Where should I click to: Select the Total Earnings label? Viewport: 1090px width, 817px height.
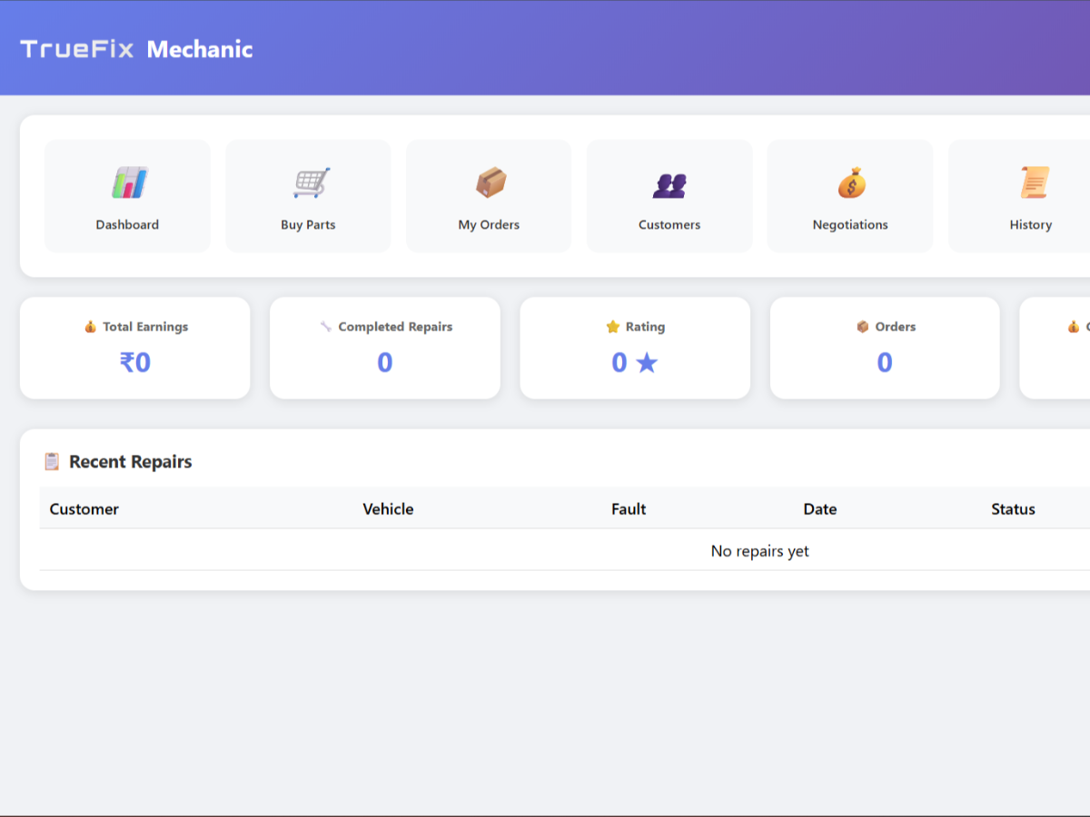click(145, 327)
